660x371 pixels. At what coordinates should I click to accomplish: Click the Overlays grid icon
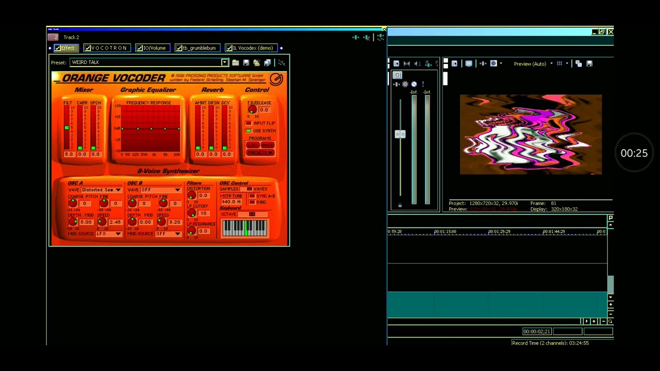tap(559, 63)
